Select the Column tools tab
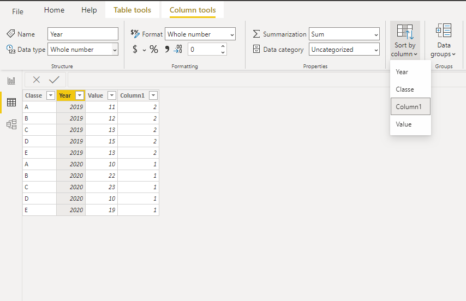 (x=193, y=10)
